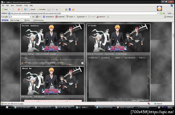Click the Google toolbar Check spelling button
The height and width of the screenshot is (115, 175).
click(70, 17)
